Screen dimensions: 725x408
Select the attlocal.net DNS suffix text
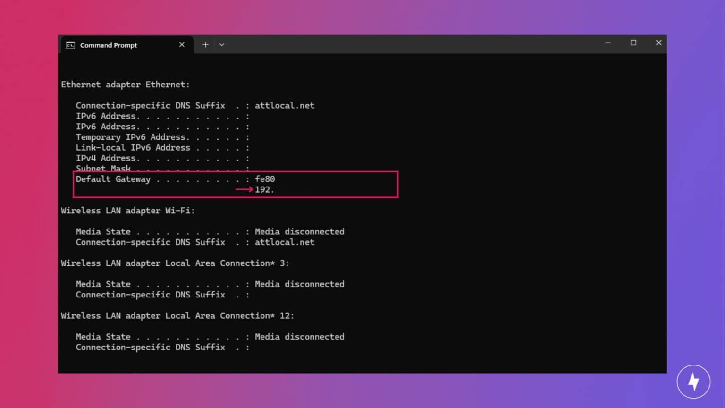tap(285, 105)
